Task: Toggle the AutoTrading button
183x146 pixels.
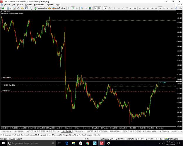Action: coord(59,8)
